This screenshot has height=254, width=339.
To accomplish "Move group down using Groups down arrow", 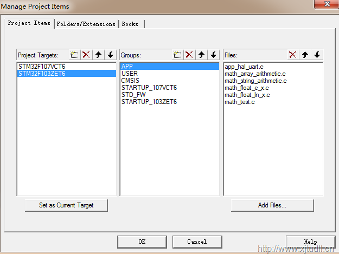I will click(x=213, y=55).
